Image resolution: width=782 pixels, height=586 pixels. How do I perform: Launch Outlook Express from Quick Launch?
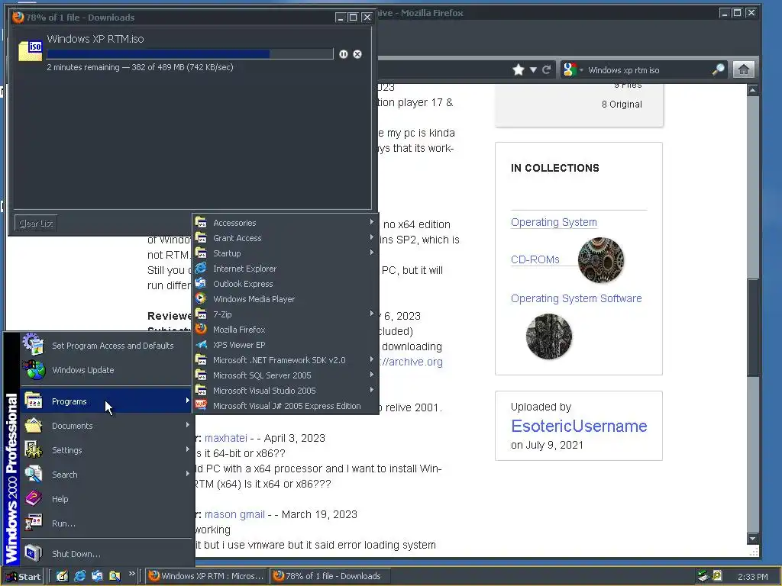point(97,576)
